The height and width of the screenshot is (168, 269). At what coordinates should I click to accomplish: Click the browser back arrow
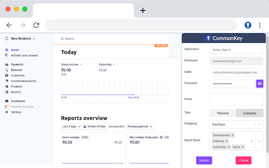pyautogui.click(x=9, y=25)
